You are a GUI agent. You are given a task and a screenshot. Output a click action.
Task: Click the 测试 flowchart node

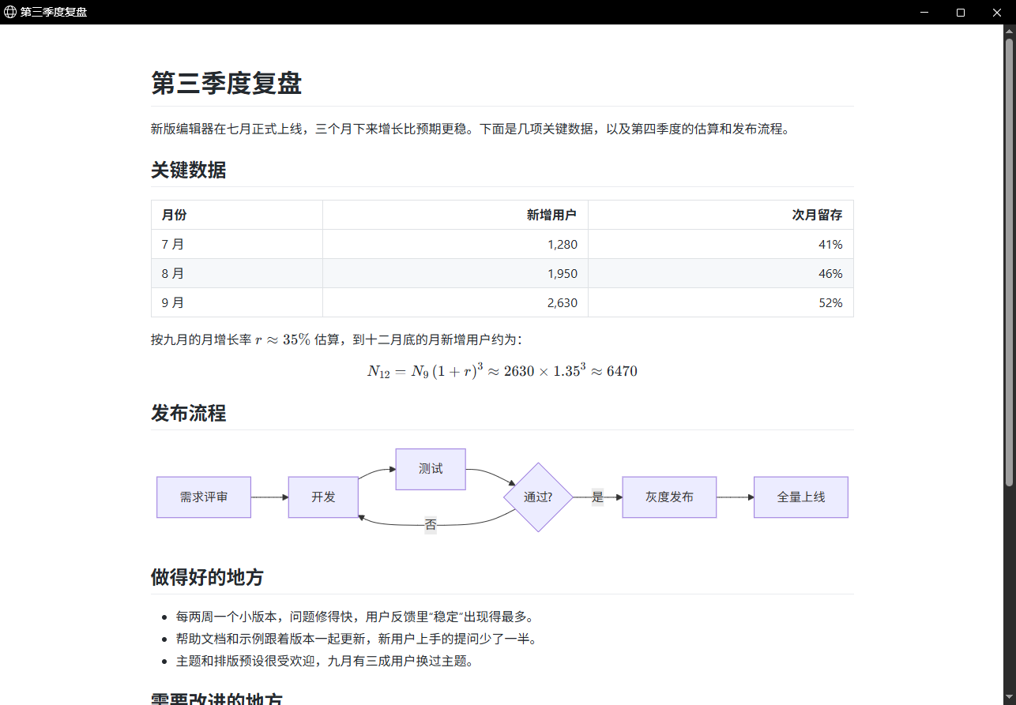(x=431, y=469)
